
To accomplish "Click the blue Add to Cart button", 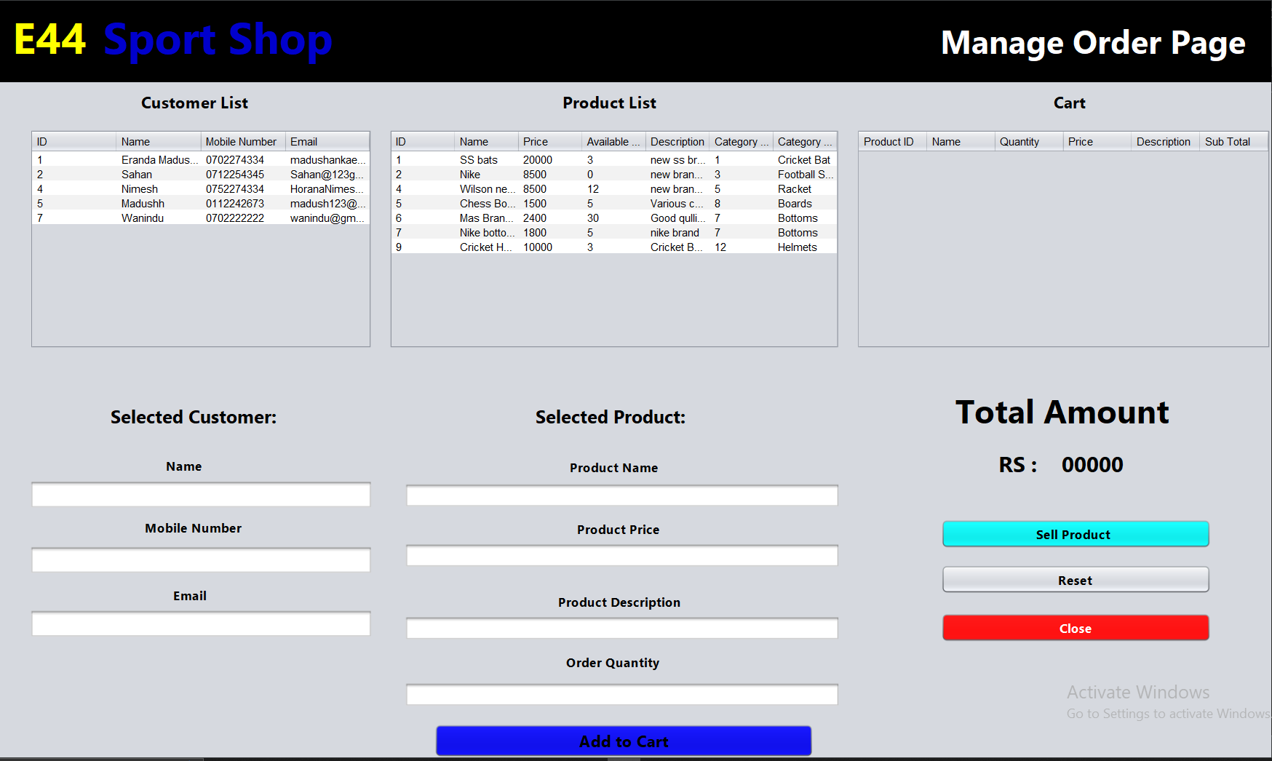I will [x=623, y=741].
